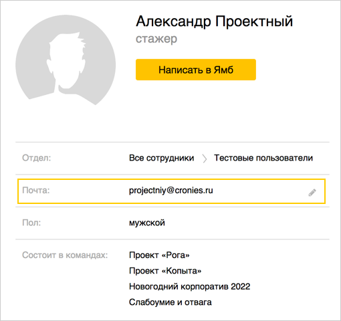The height and width of the screenshot is (321, 341).
Task: Open the gray profile avatar picture
Action: pyautogui.click(x=66, y=60)
